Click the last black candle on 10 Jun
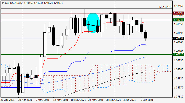185x103 pixels. 146,35
